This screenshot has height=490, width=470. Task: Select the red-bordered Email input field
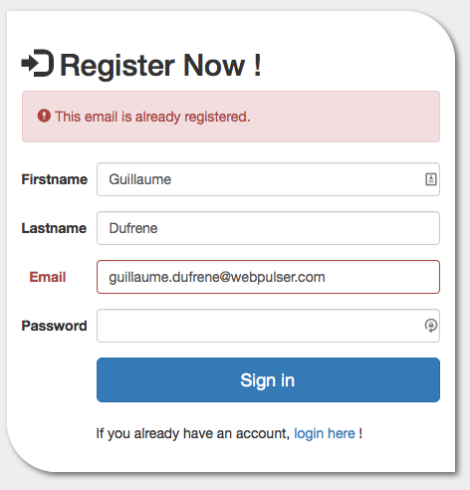click(268, 277)
